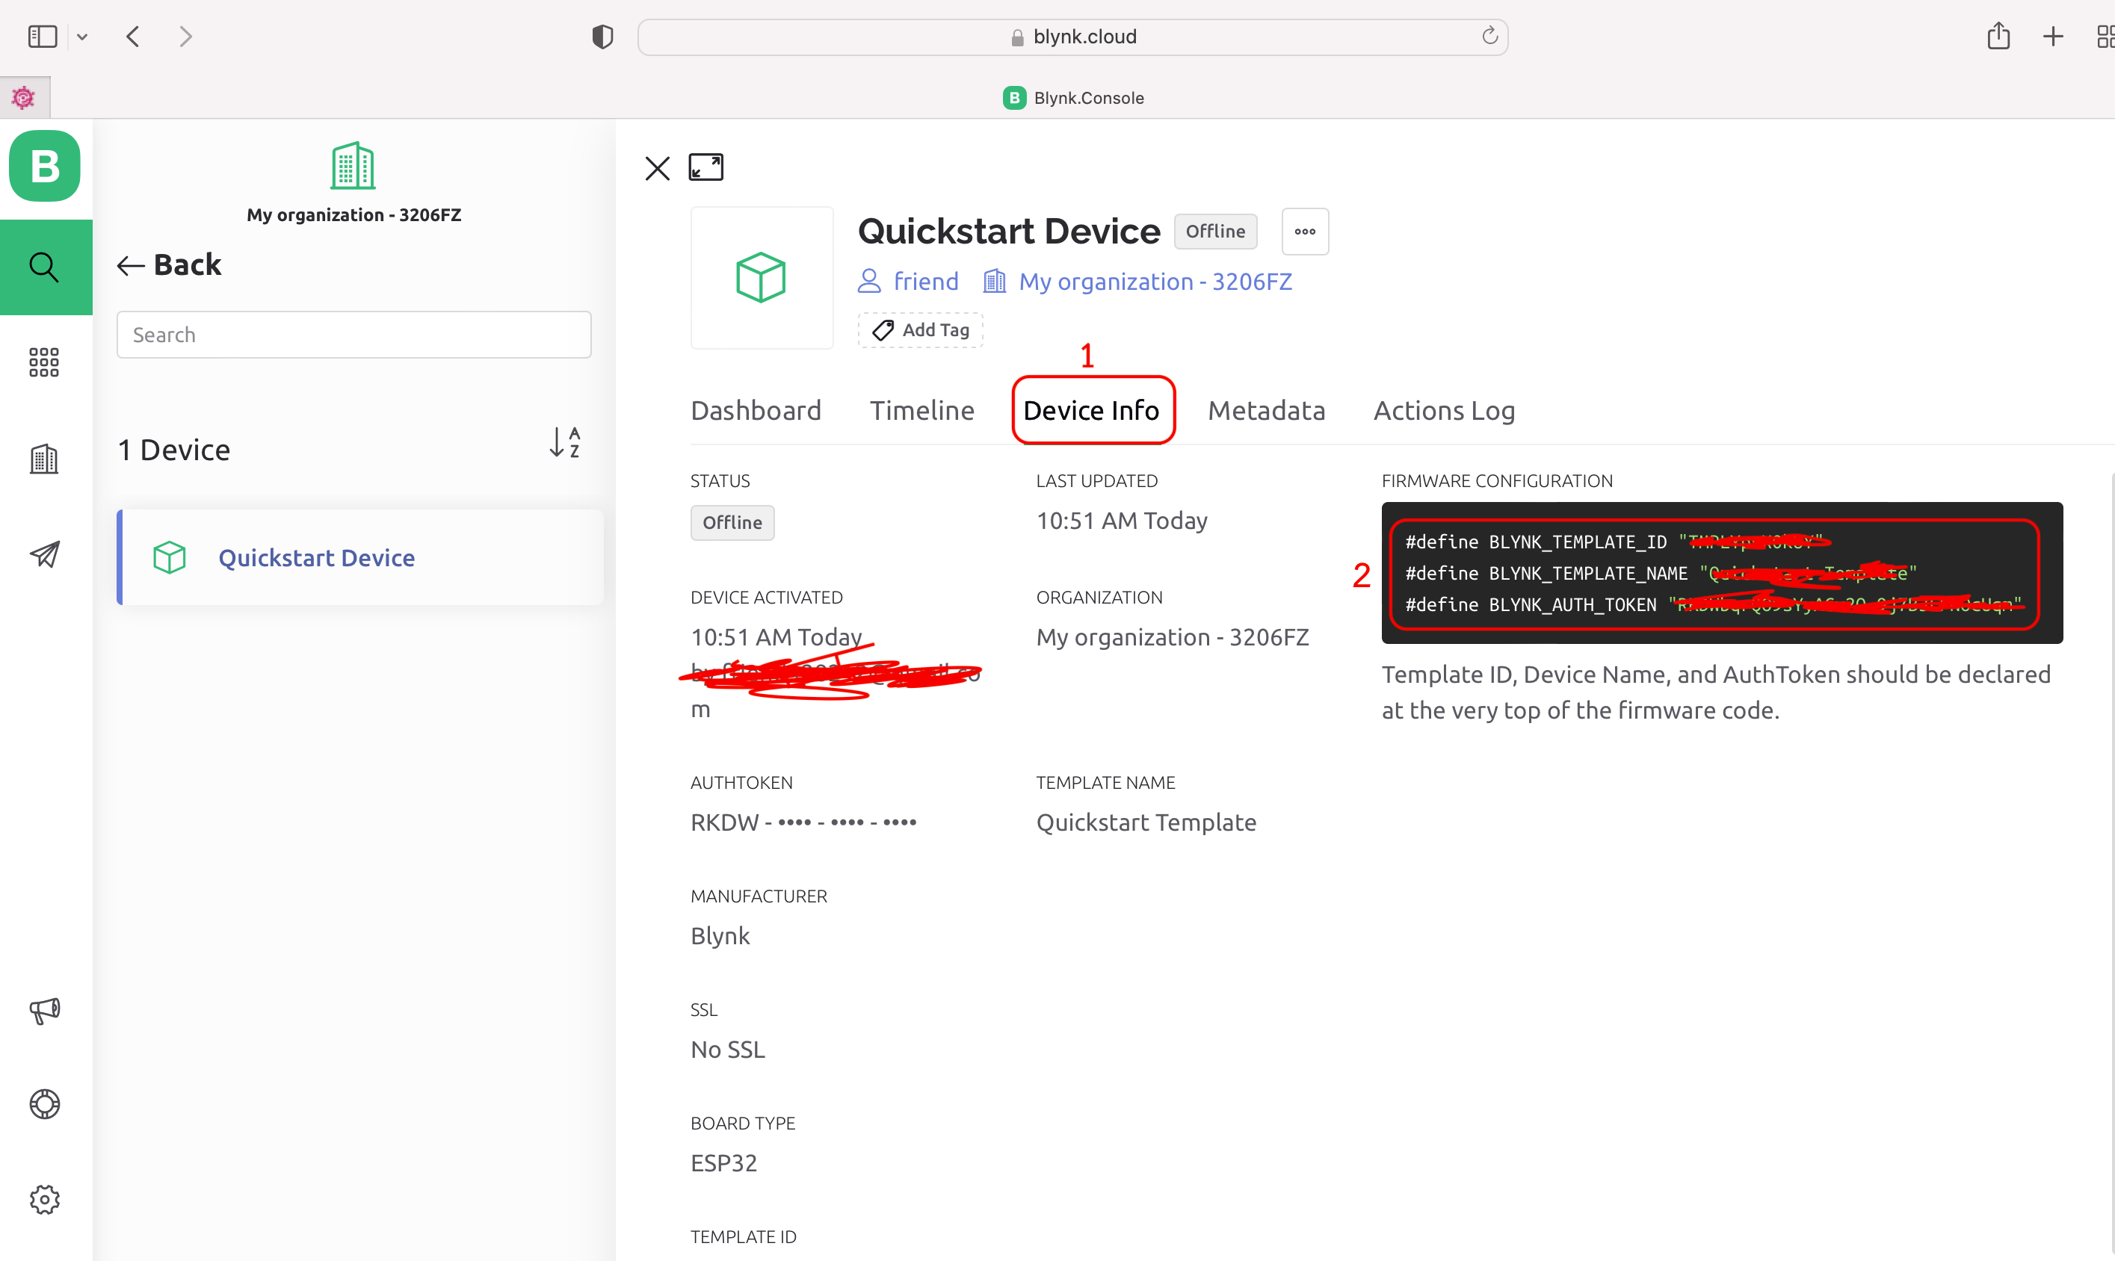Open Safari tab group dropdown chevron
Viewport: 2115px width, 1261px height.
pos(82,37)
